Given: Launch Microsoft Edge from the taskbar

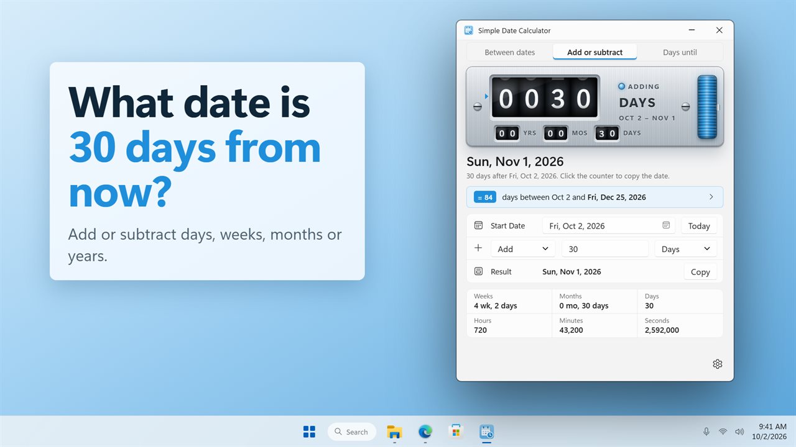Looking at the screenshot, I should 425,431.
